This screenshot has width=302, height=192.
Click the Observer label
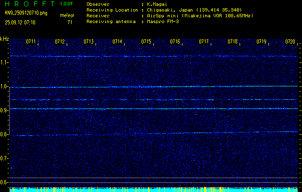[x=98, y=4]
